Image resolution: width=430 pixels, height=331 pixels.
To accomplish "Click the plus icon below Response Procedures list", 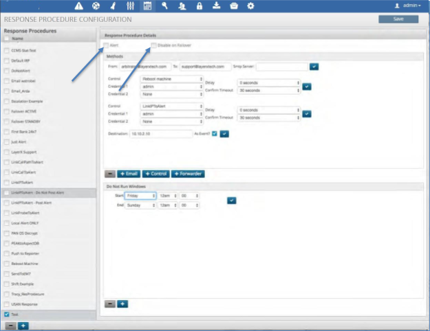I will tap(23, 325).
